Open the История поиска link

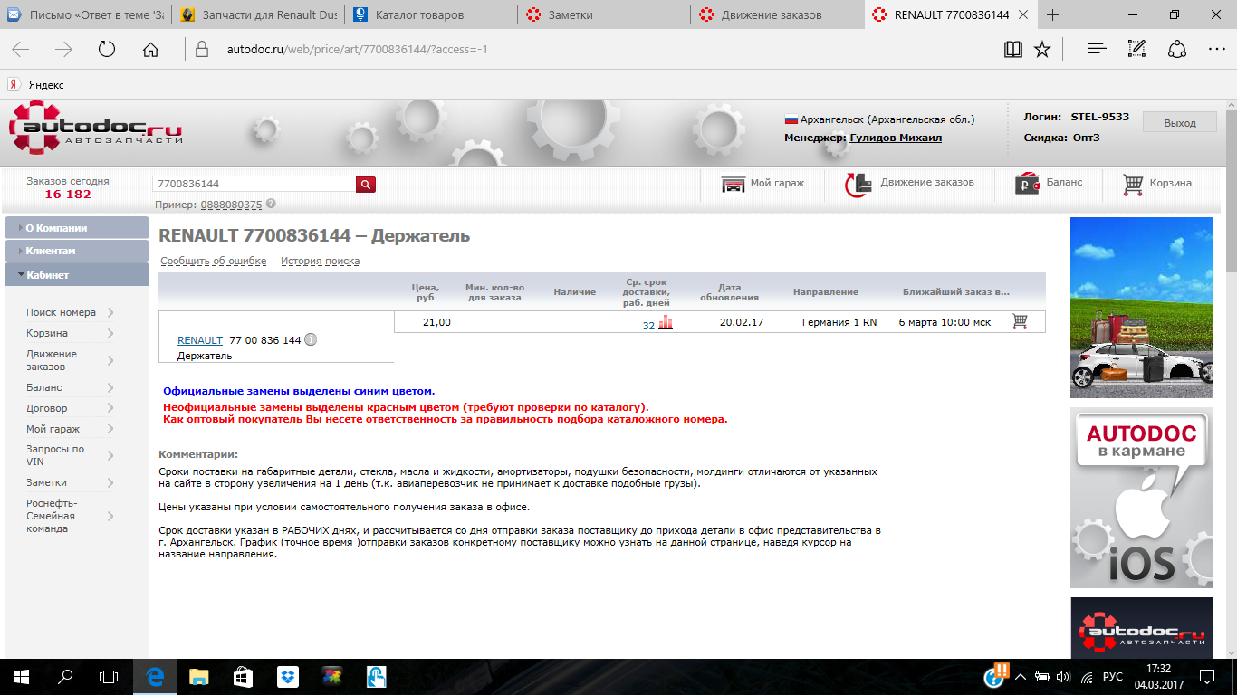point(320,262)
